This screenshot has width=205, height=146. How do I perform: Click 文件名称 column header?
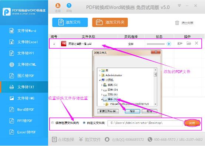point(88,37)
